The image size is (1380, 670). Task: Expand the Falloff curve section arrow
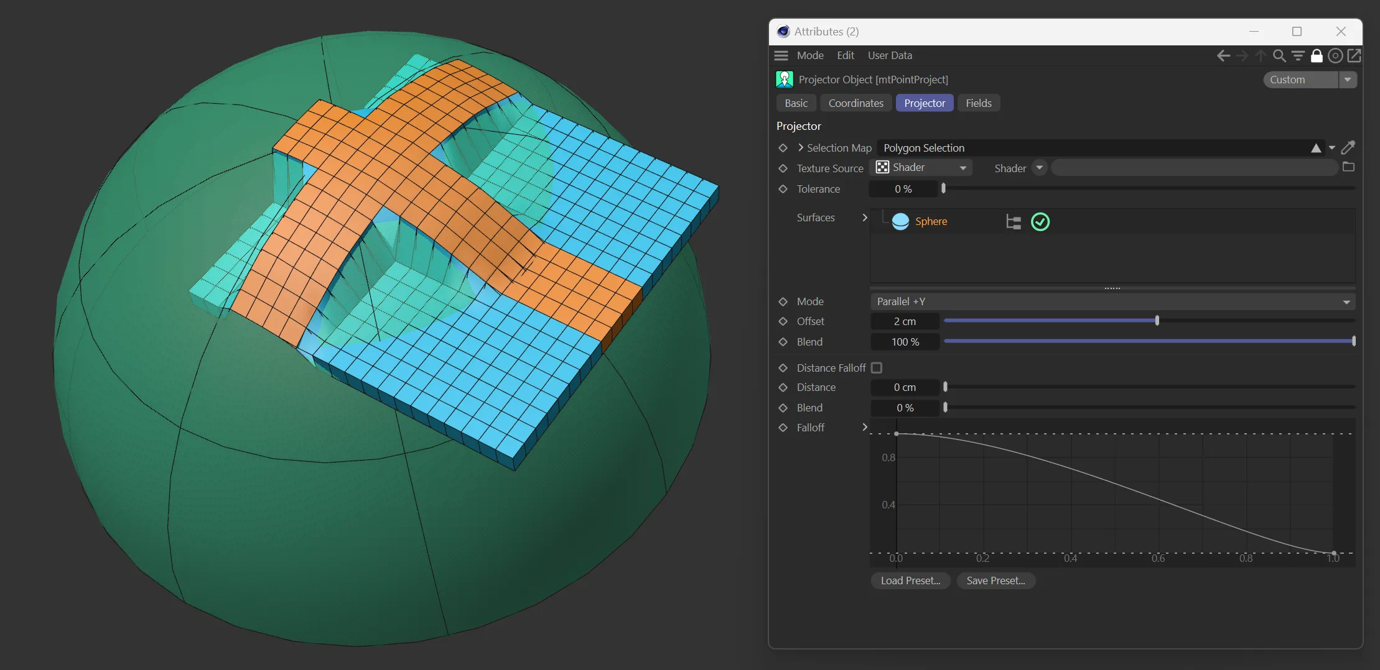point(864,427)
